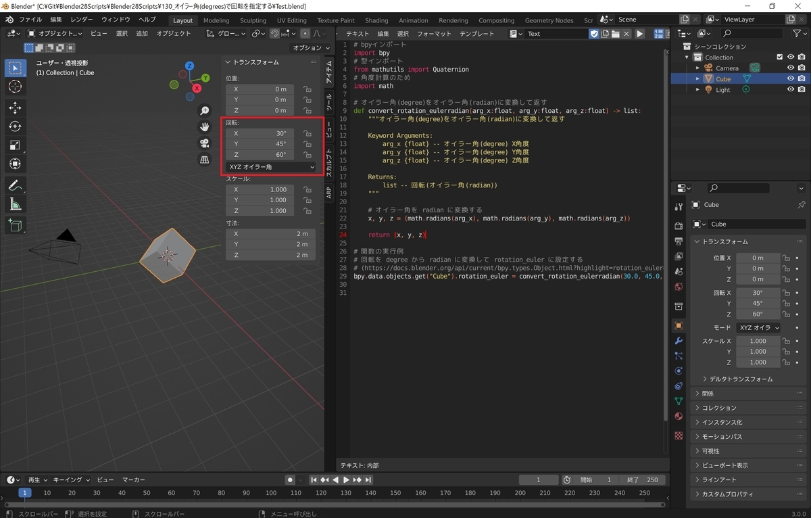Lock the Rotation X value with its padlock
811x518 pixels.
click(x=308, y=133)
